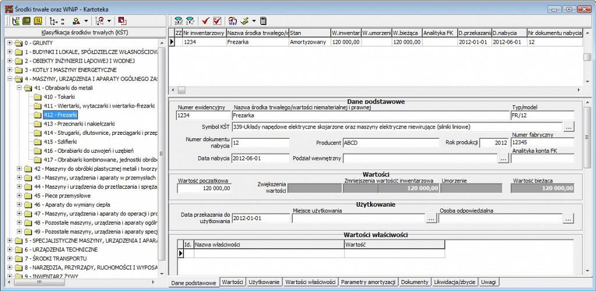Click the info toolbar icon before green arrows
The height and width of the screenshot is (291, 596).
click(233, 20)
